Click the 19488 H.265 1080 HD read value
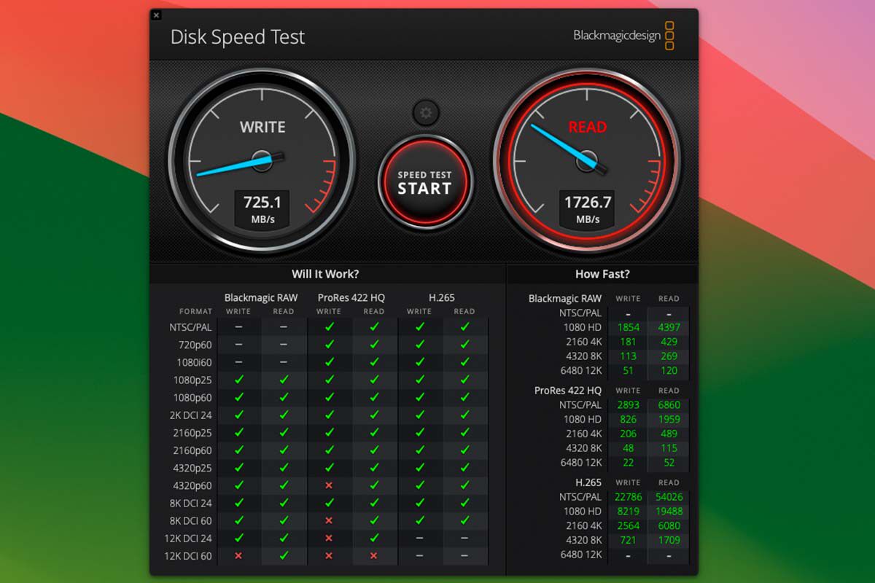The width and height of the screenshot is (875, 583). coord(669,512)
